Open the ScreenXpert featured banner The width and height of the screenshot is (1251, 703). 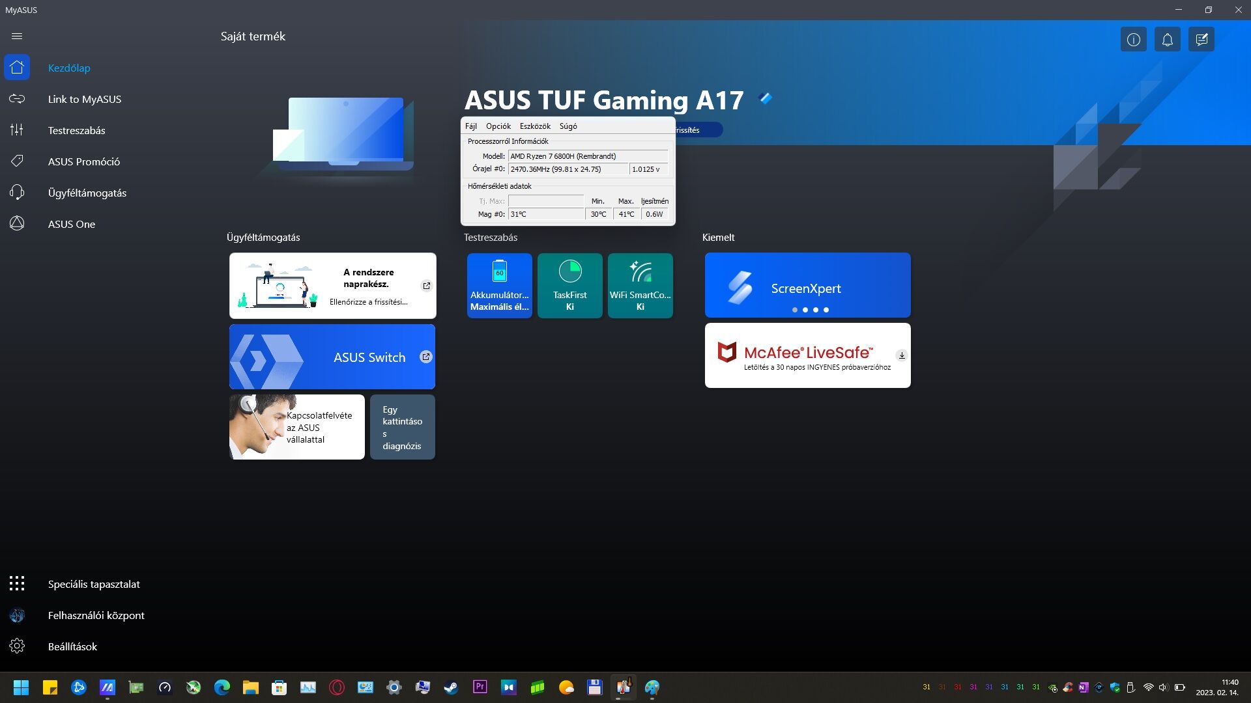pyautogui.click(x=808, y=285)
